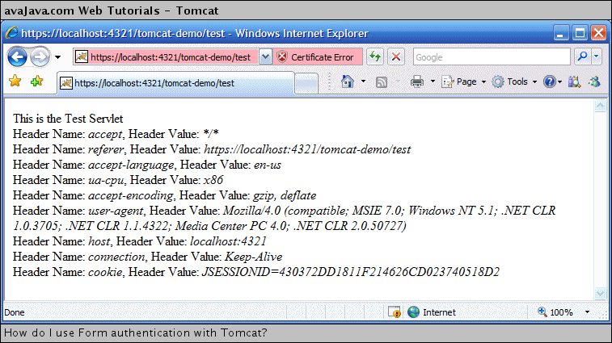Image resolution: width=612 pixels, height=343 pixels.
Task: Minimize the Internet Explorer window
Action: pyautogui.click(x=561, y=33)
